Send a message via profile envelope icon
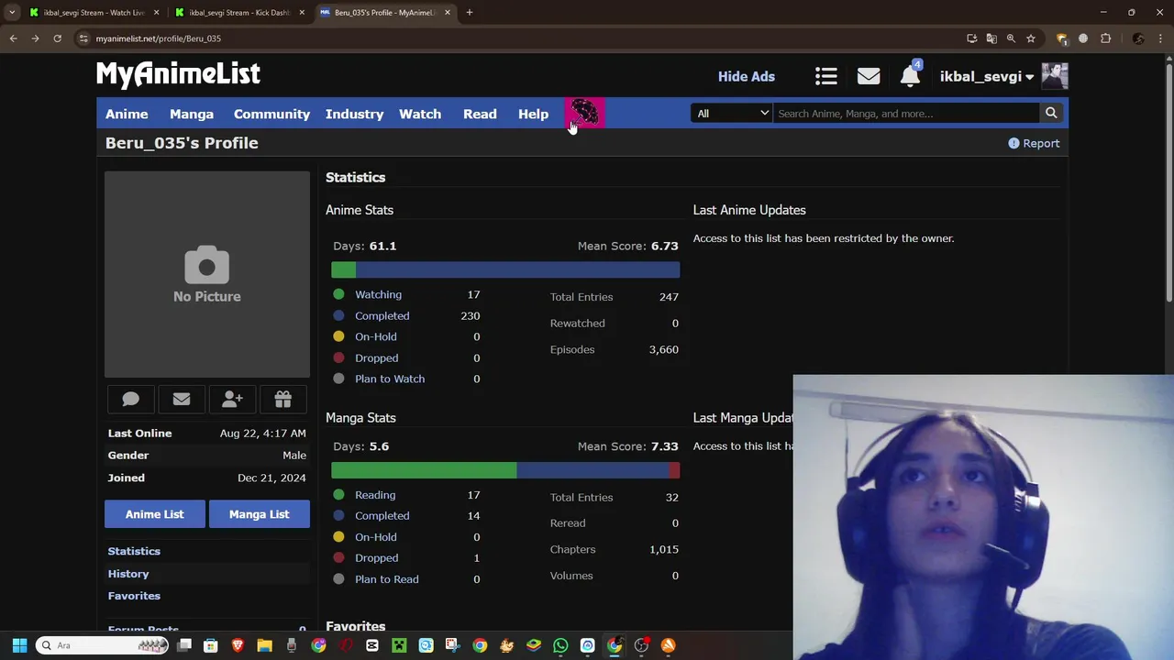 point(182,399)
